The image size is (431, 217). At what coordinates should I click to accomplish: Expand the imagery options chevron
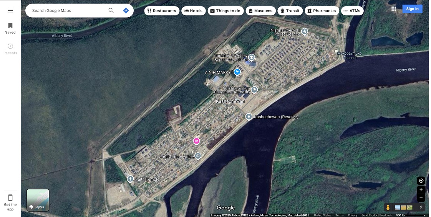[421, 207]
